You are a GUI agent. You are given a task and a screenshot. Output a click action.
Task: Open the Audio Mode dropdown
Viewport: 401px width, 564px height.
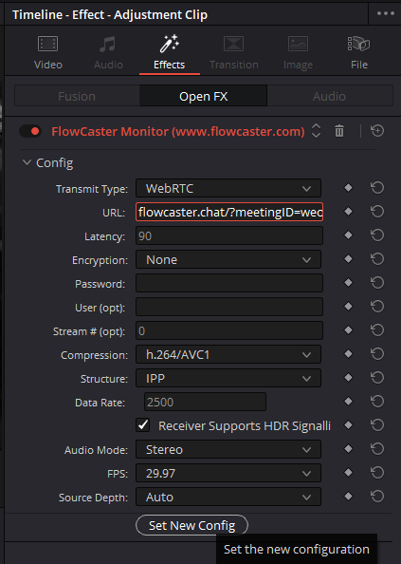pyautogui.click(x=228, y=449)
